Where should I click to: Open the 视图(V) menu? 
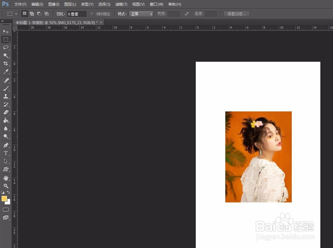(138, 4)
